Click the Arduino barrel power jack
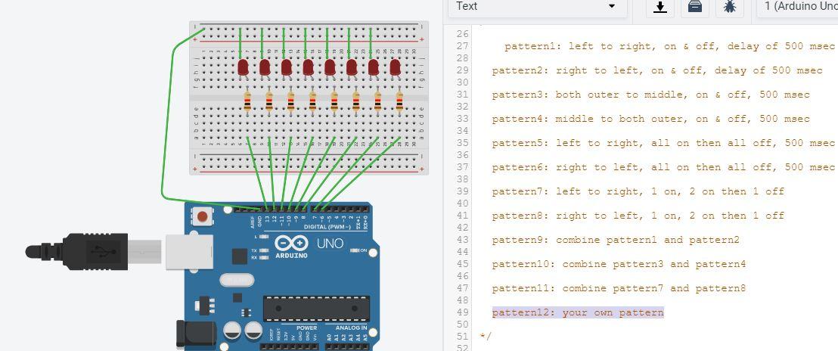The width and height of the screenshot is (838, 351). click(x=196, y=334)
